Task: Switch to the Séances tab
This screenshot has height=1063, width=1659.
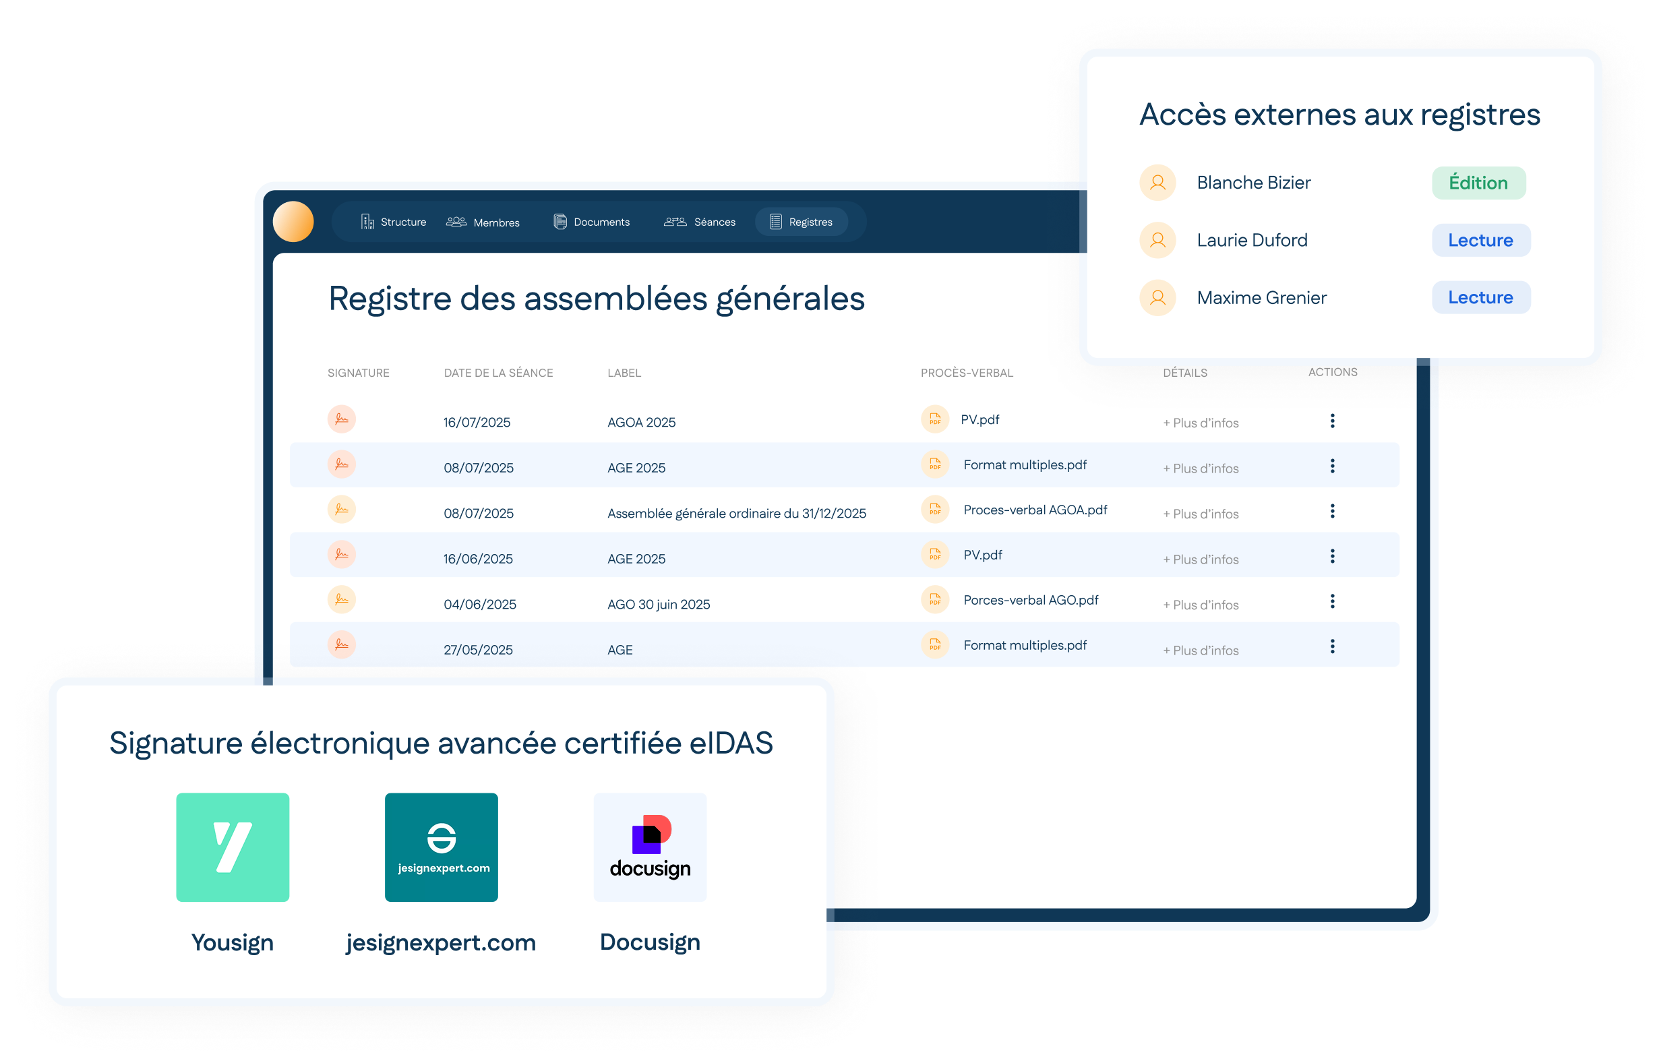Action: [700, 222]
